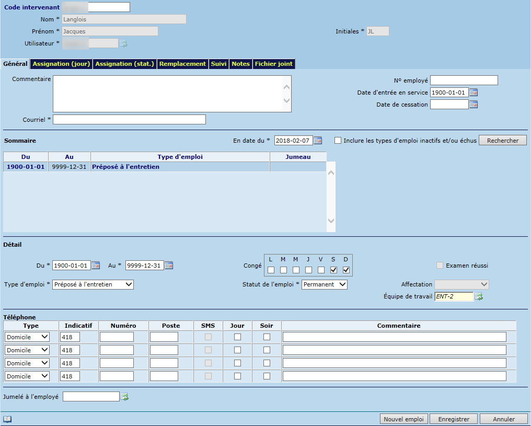The height and width of the screenshot is (426, 531).
Task: Click the Enregistrer button
Action: click(x=454, y=419)
